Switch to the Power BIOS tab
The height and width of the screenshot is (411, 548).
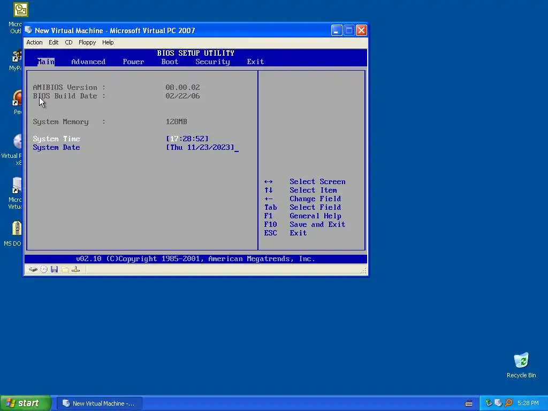click(133, 62)
